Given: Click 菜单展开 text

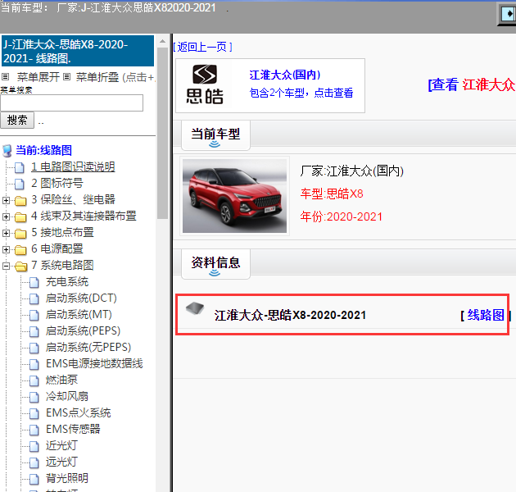Looking at the screenshot, I should [x=38, y=77].
